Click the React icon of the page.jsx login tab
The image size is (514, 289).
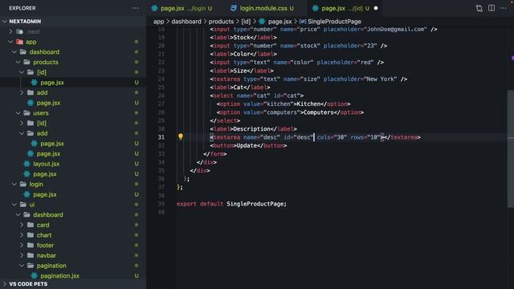coord(154,9)
